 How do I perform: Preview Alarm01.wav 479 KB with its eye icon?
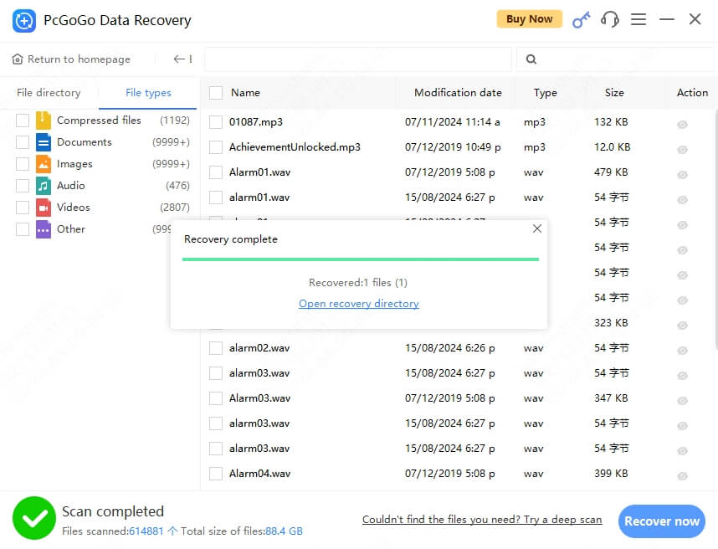pyautogui.click(x=682, y=175)
